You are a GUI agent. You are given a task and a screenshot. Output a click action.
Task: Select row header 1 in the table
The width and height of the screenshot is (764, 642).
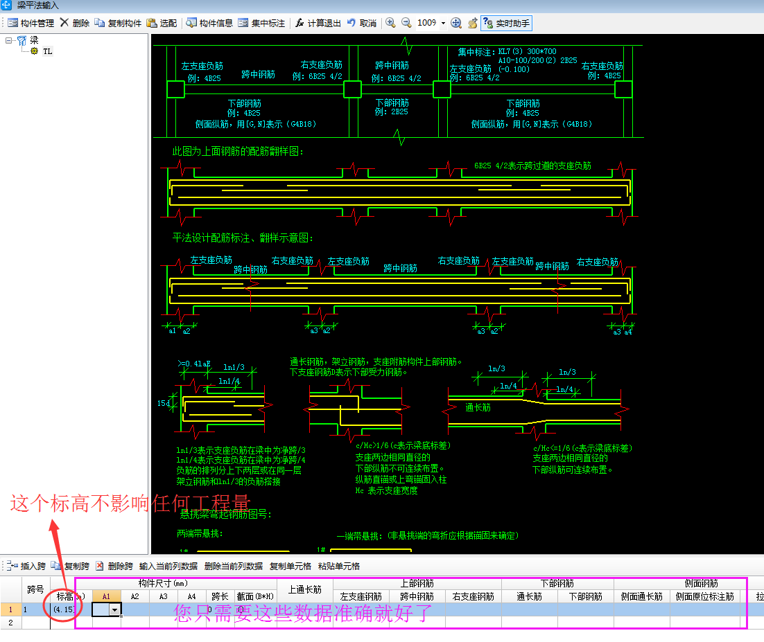tap(10, 609)
